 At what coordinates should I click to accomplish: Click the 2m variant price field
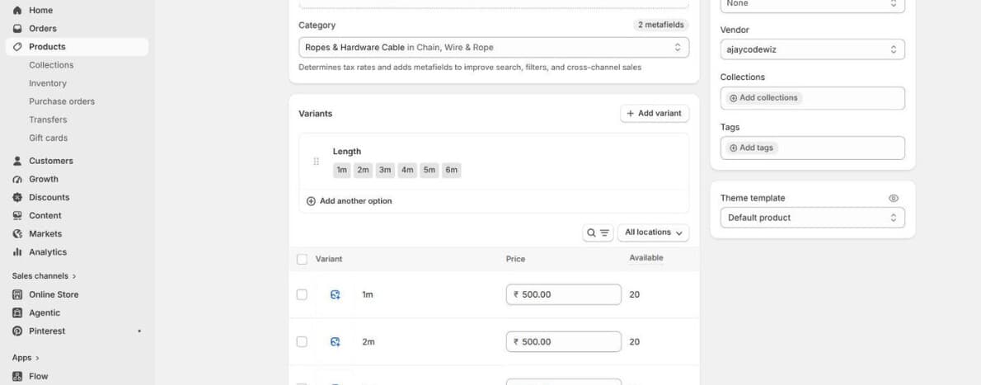[564, 342]
